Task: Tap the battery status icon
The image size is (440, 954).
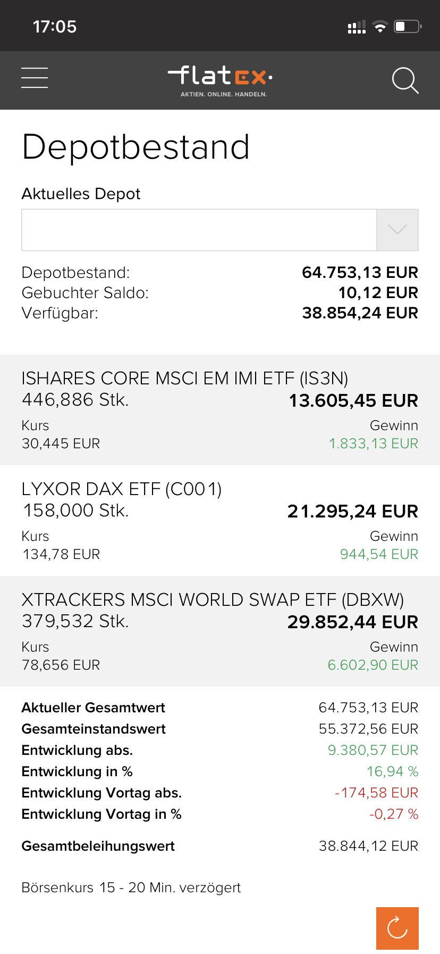Action: [408, 26]
